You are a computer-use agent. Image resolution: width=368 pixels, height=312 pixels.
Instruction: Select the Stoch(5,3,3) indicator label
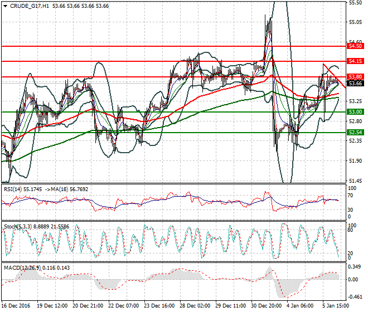click(x=18, y=227)
